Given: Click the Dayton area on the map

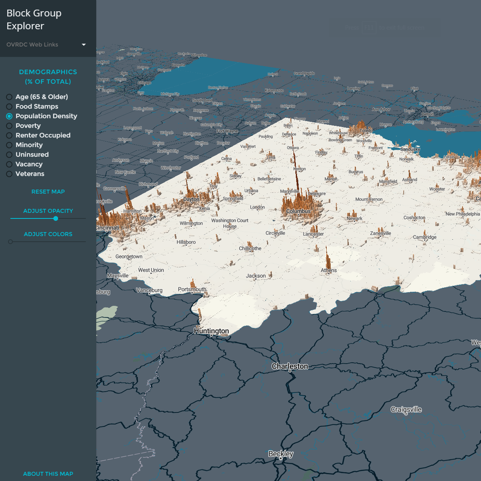Looking at the screenshot, I should click(191, 199).
